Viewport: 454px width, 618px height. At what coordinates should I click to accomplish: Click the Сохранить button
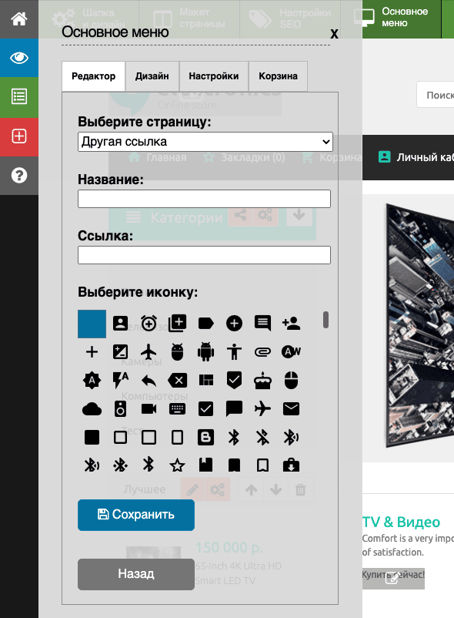[x=136, y=515]
